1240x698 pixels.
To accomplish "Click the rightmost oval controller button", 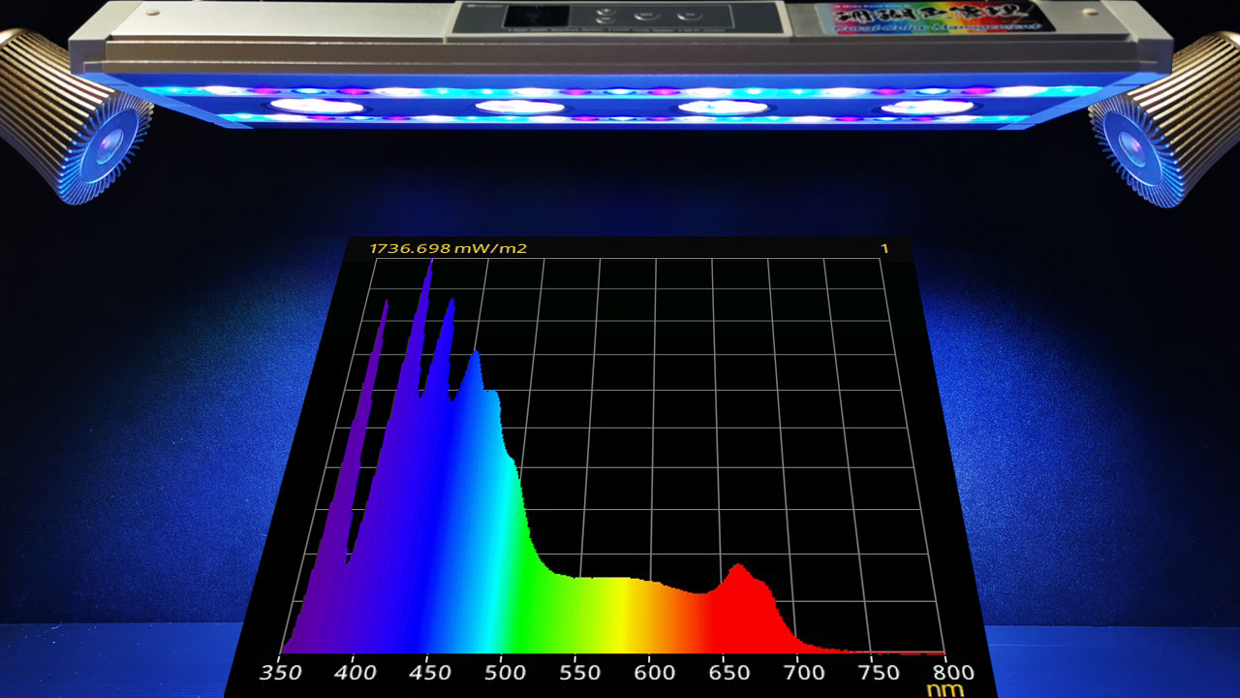I will [x=690, y=16].
